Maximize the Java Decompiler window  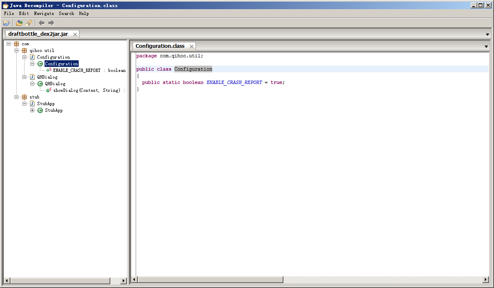[x=480, y=5]
